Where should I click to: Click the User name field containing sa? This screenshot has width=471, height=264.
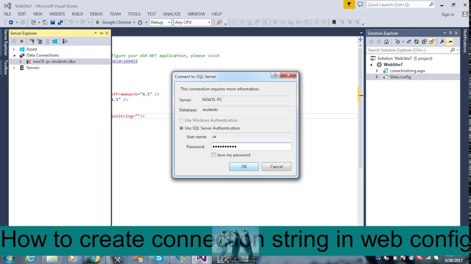[x=251, y=137]
